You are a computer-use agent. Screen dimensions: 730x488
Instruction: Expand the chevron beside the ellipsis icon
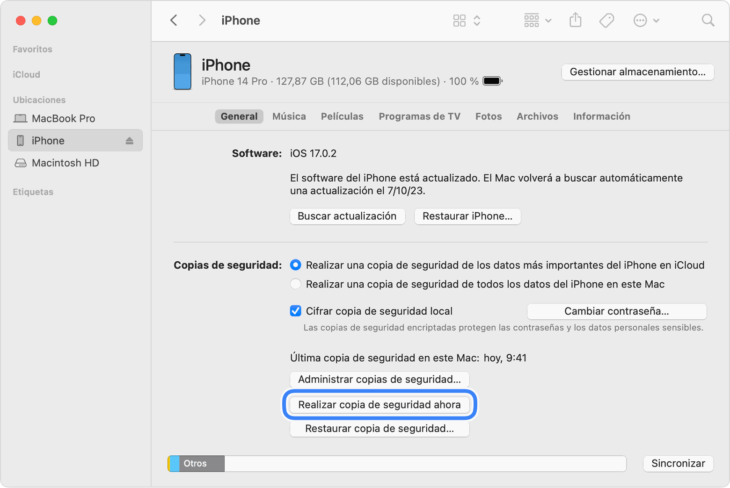coord(656,21)
